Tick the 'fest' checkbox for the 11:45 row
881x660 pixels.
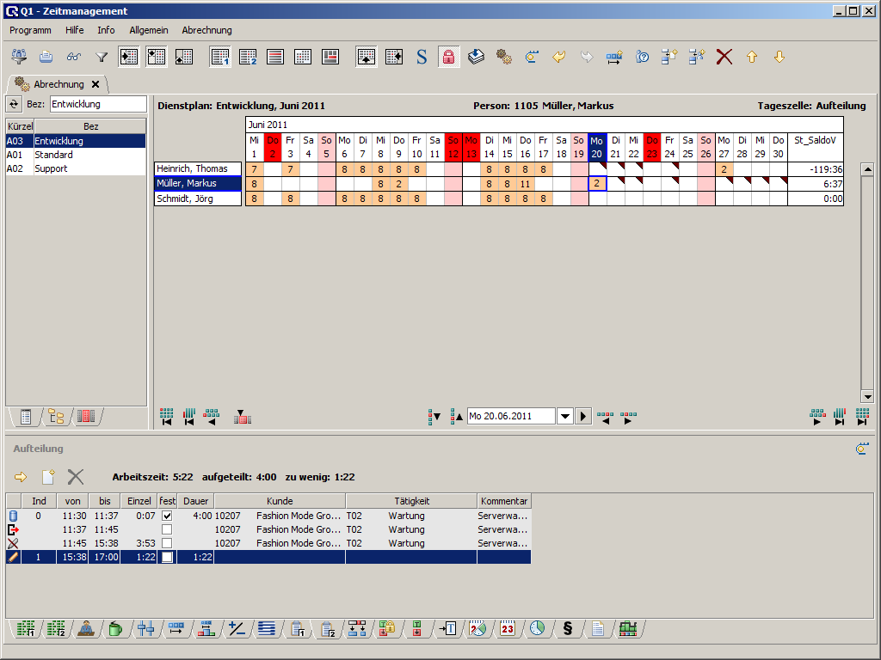(167, 543)
